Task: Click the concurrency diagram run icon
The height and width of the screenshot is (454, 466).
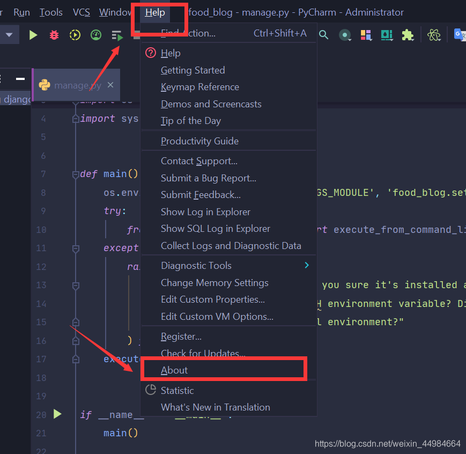Action: [x=117, y=35]
